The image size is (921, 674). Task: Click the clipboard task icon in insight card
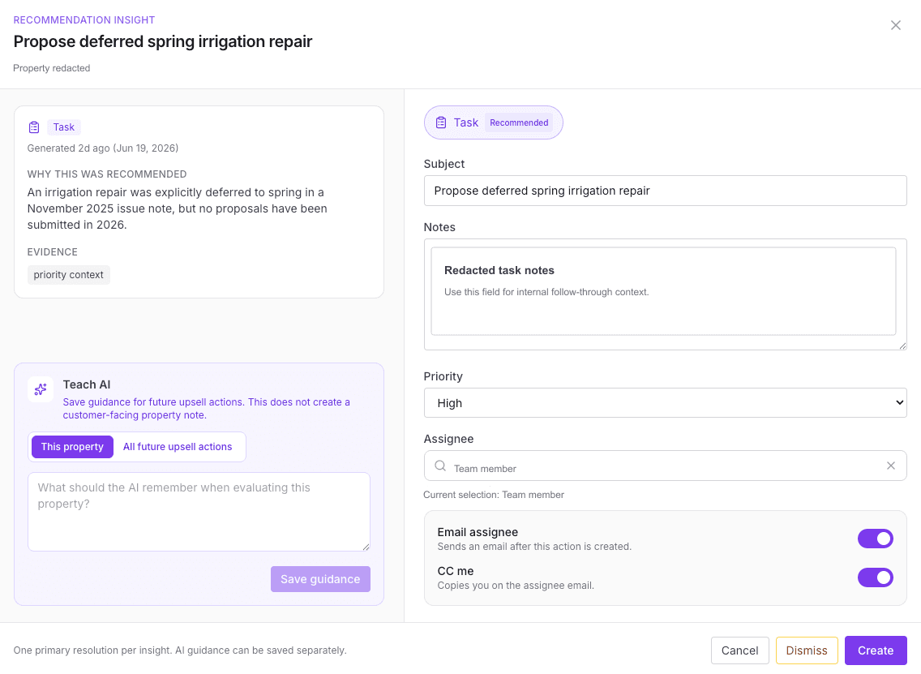(x=34, y=127)
